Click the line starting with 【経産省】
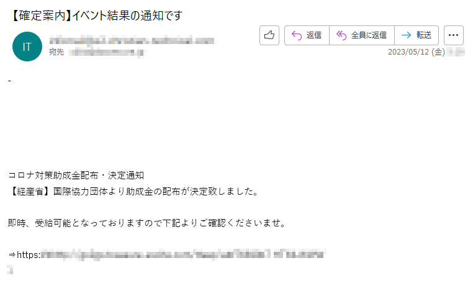The height and width of the screenshot is (281, 473). [x=133, y=192]
